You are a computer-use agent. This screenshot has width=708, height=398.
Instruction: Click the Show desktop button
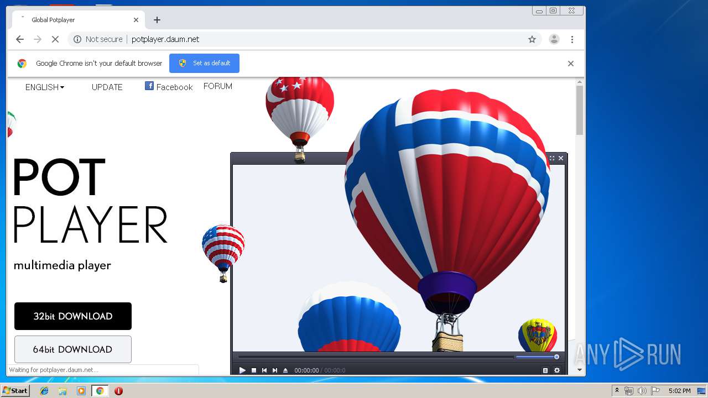701,391
